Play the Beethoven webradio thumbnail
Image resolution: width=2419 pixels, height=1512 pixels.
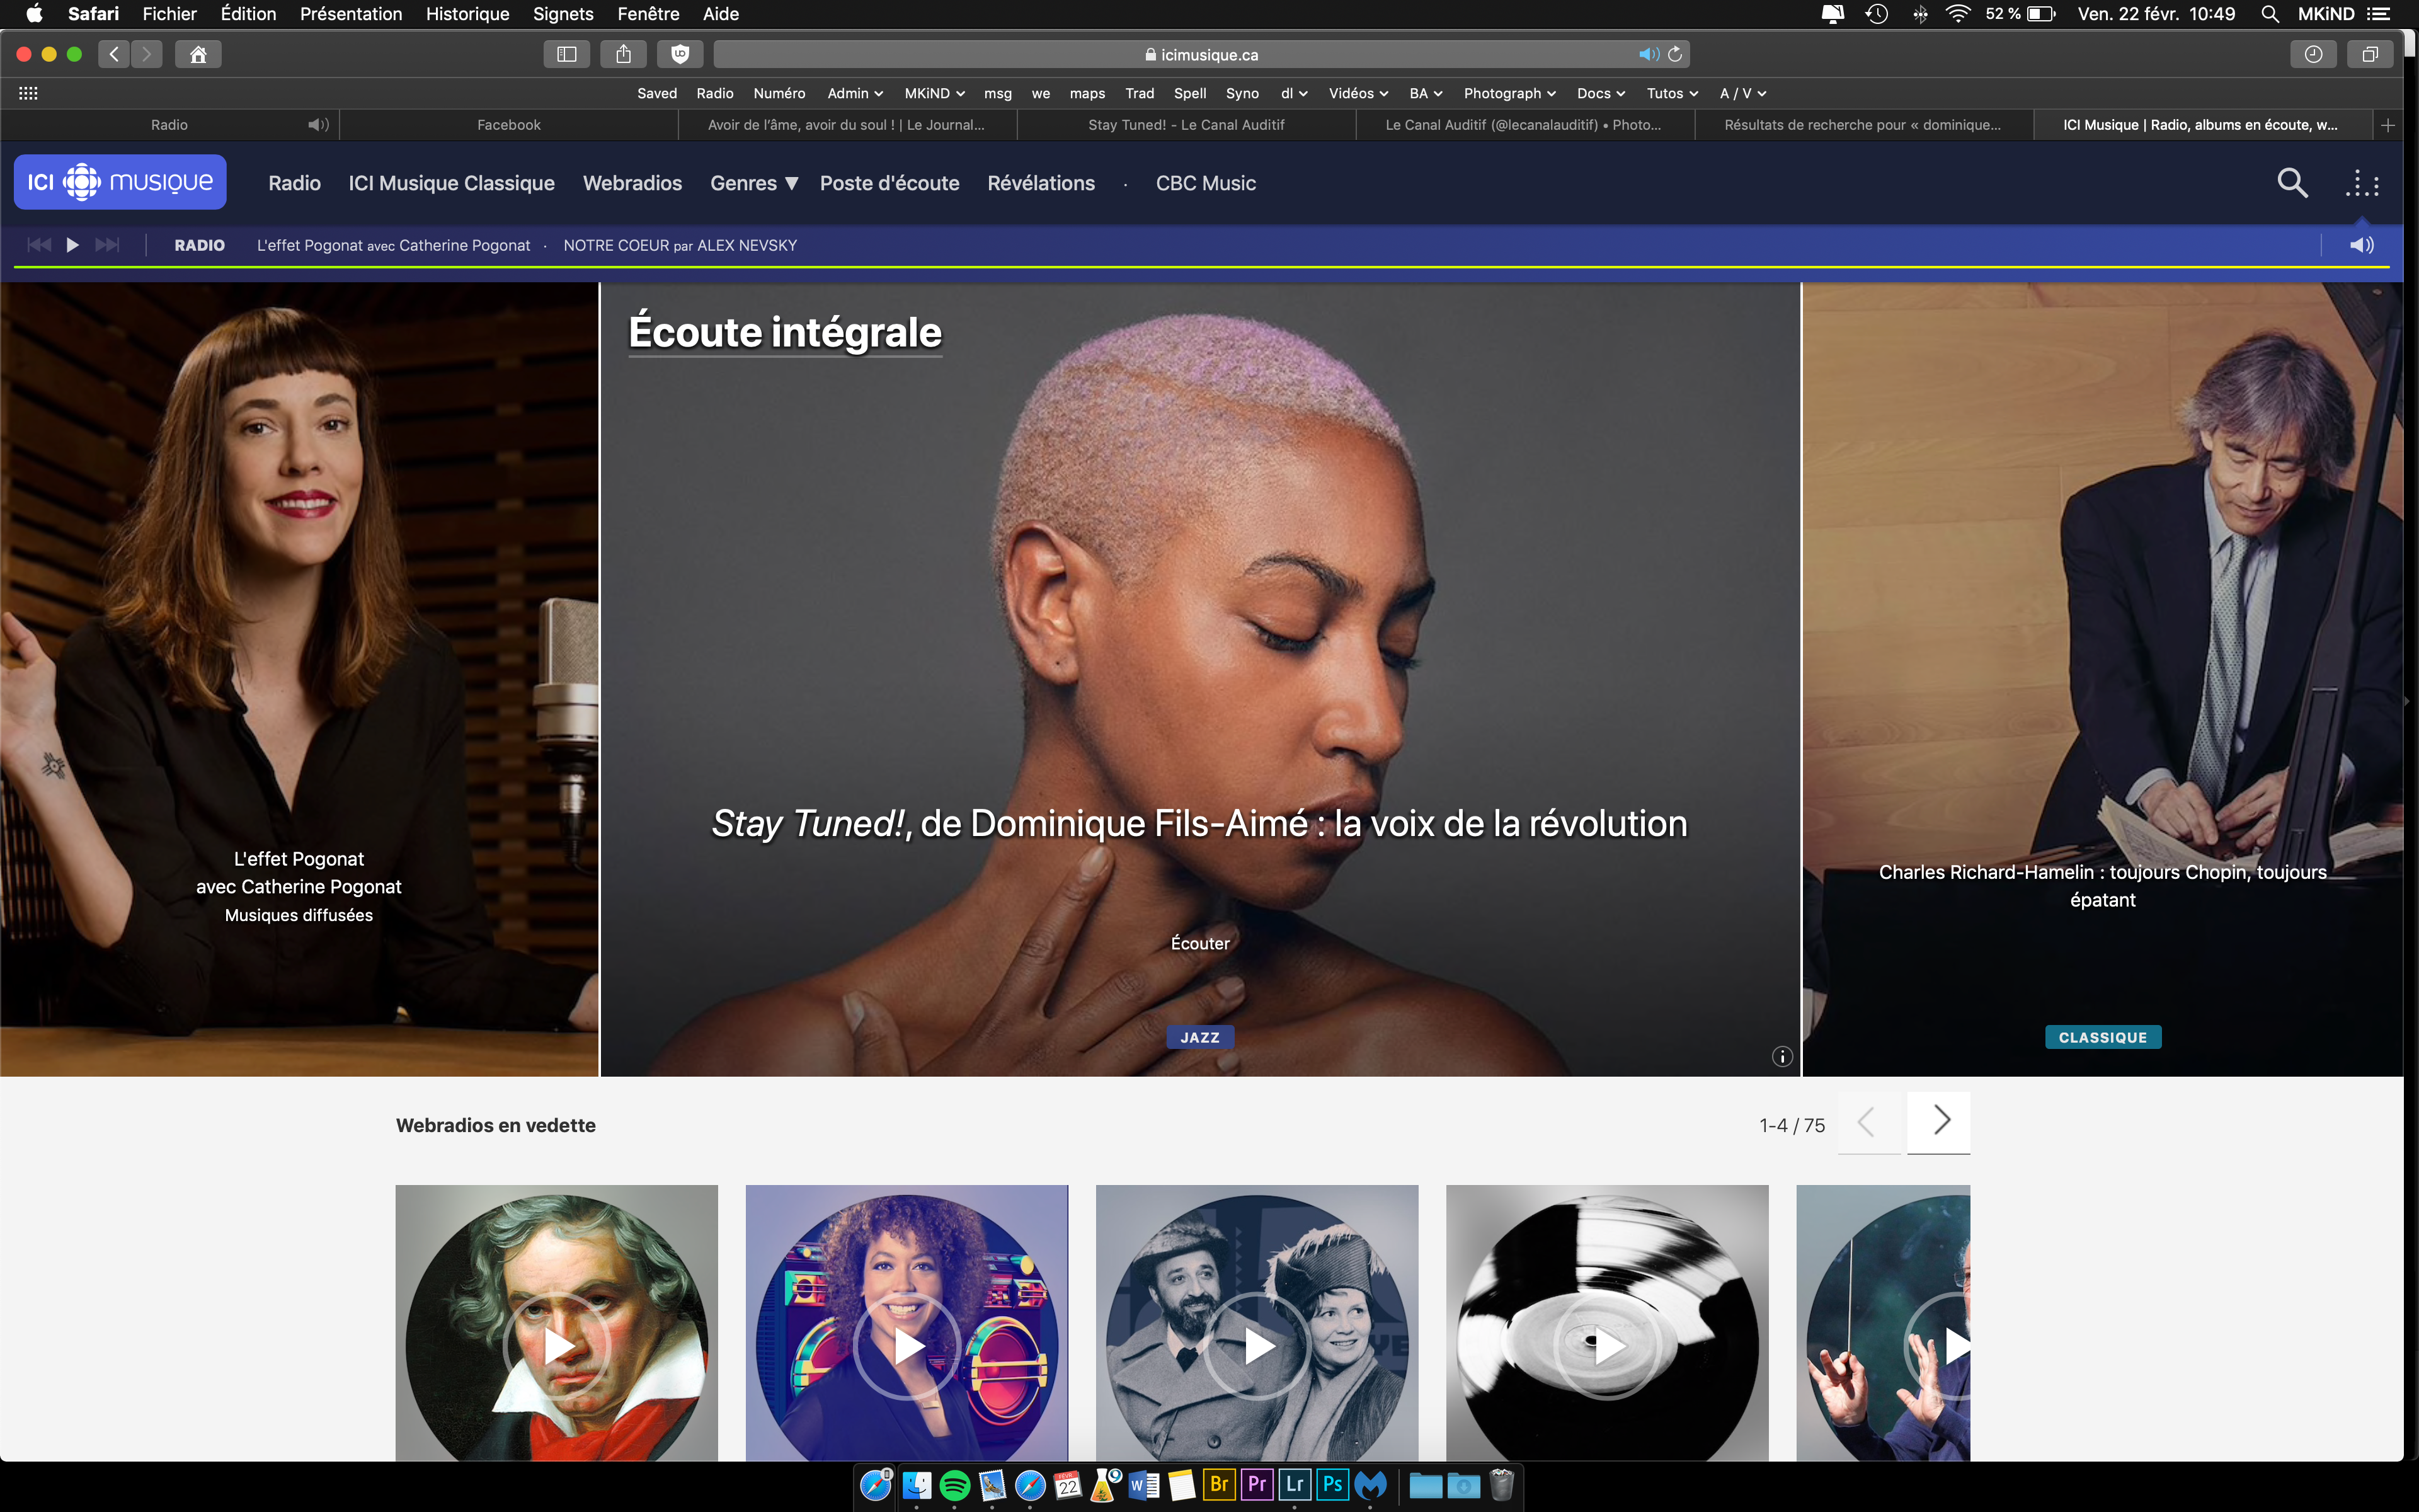pos(557,1347)
